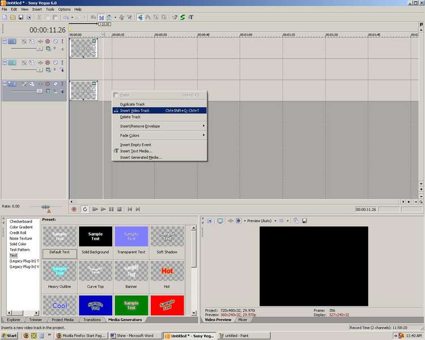Open project properties toolbar icon
The image size is (425, 340).
click(29, 18)
